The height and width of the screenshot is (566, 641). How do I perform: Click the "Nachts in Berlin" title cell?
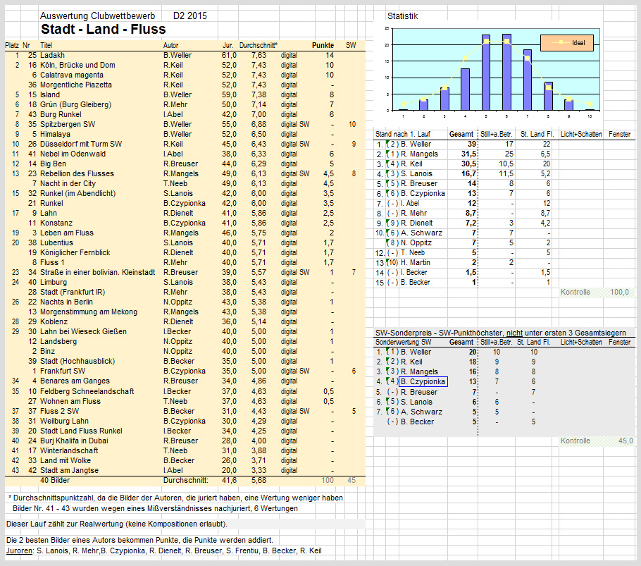coord(66,302)
